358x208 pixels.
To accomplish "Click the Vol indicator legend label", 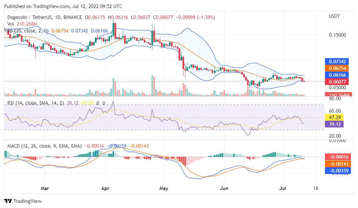I will click(11, 24).
